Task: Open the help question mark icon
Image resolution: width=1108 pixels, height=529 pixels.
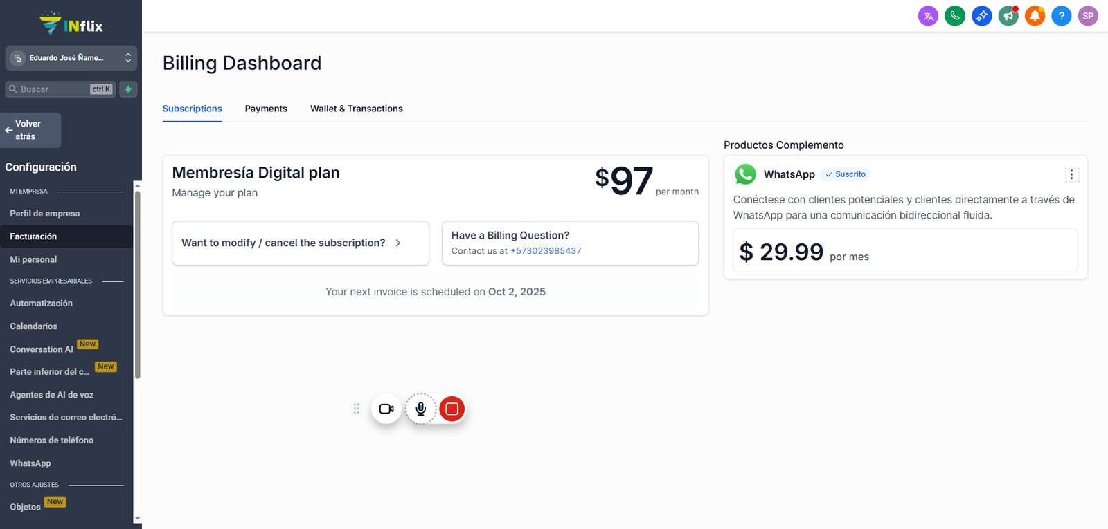Action: point(1061,16)
